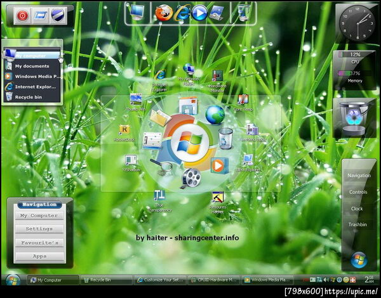The width and height of the screenshot is (381, 298).
Task: Open the laptop picture icon in top dock
Action: click(216, 13)
